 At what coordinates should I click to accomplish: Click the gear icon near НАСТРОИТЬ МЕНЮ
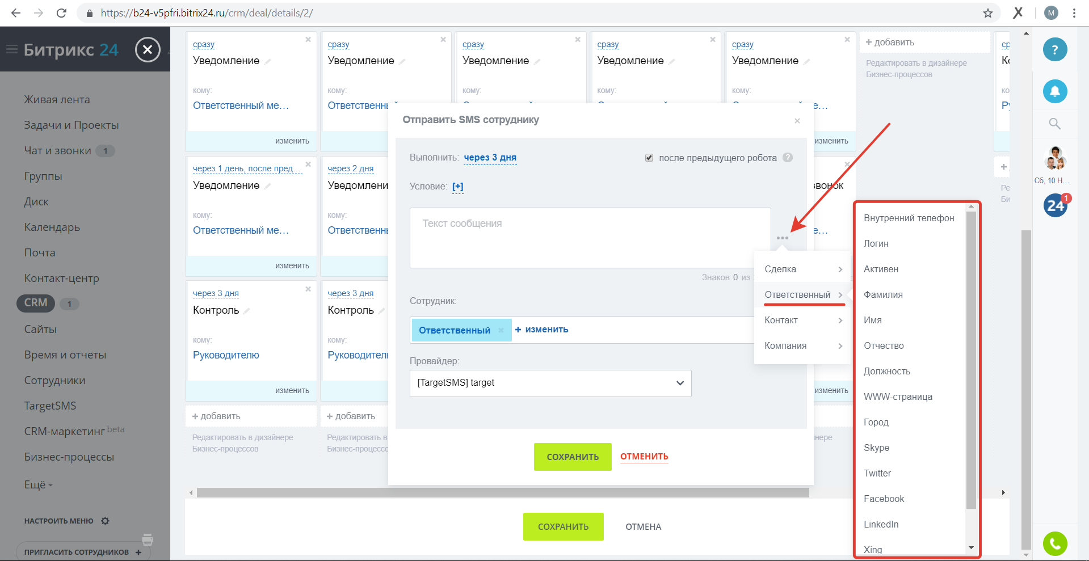point(105,521)
